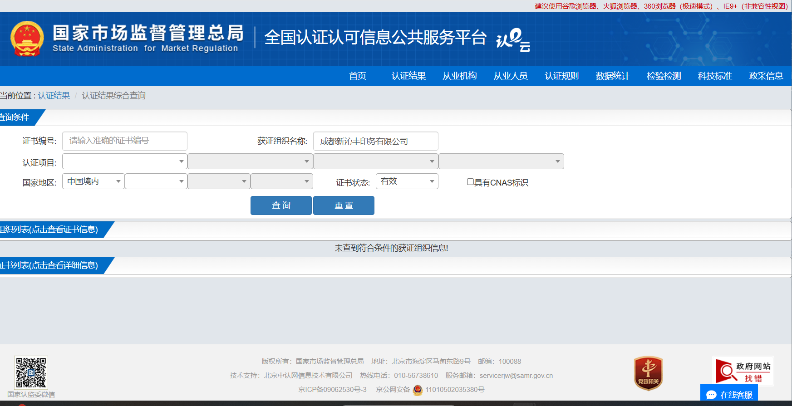Screen dimensions: 792x406
Task: Open the 中国境内 country region dropdown
Action: coord(93,181)
